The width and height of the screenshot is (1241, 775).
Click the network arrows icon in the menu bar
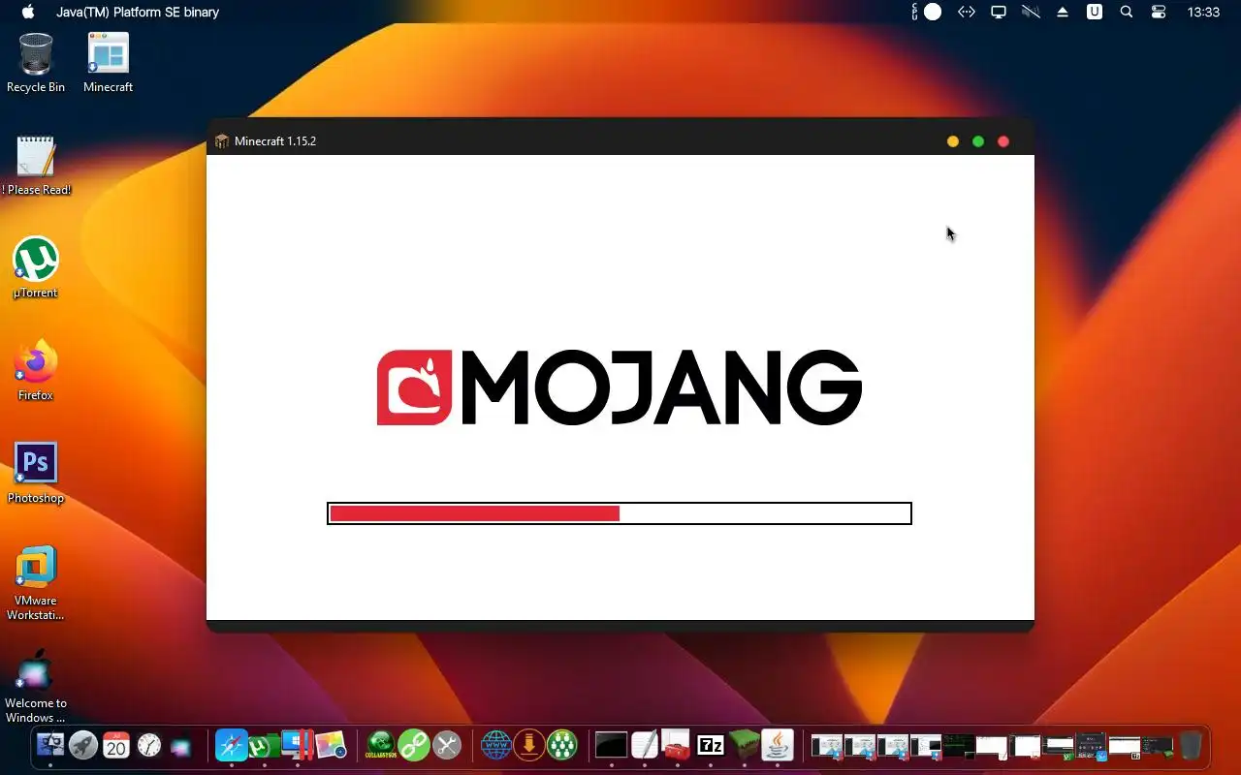pyautogui.click(x=967, y=12)
